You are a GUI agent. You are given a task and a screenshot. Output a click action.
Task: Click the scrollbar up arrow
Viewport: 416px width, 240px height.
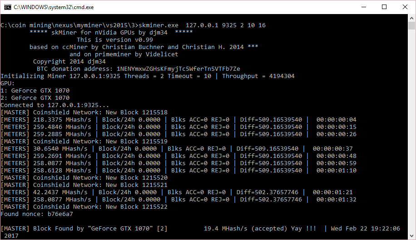pyautogui.click(x=411, y=18)
